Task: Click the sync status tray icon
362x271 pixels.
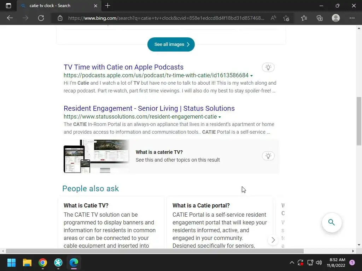Action: pyautogui.click(x=300, y=263)
